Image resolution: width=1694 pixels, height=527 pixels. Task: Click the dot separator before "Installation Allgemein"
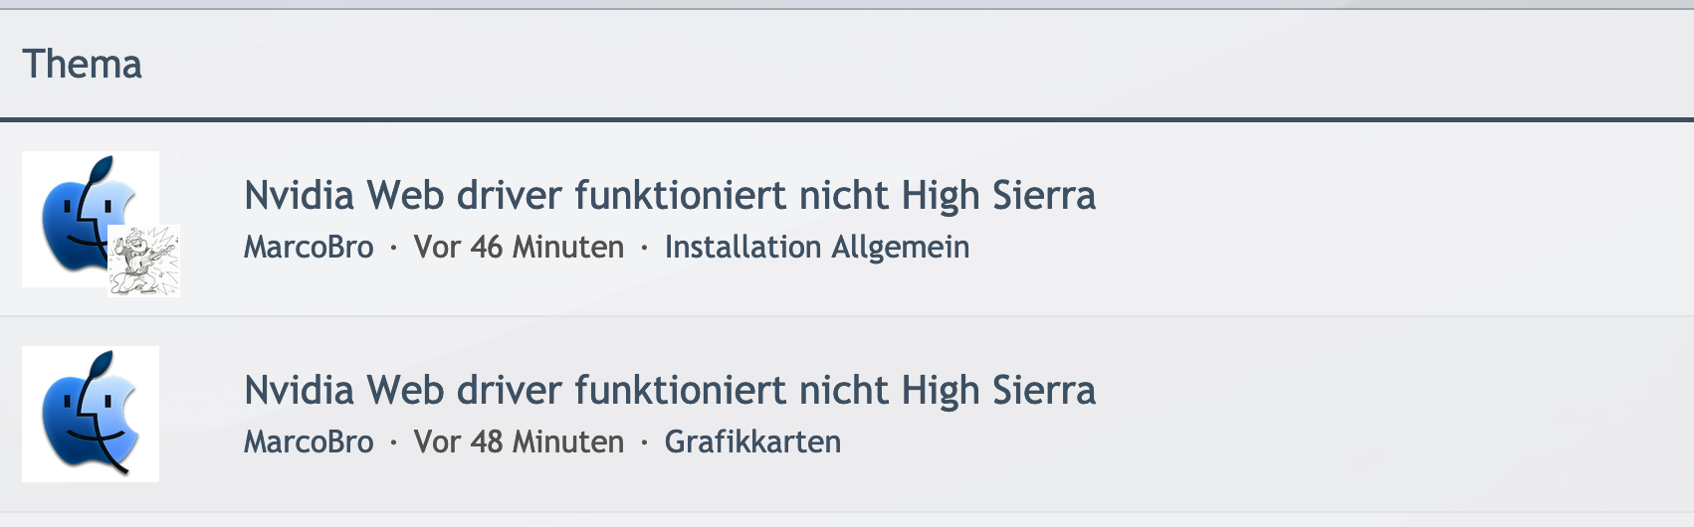644,249
